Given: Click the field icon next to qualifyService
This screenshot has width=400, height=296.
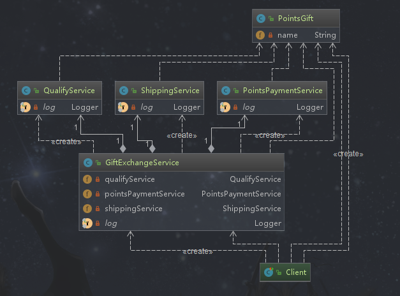Looking at the screenshot, I should tap(87, 179).
